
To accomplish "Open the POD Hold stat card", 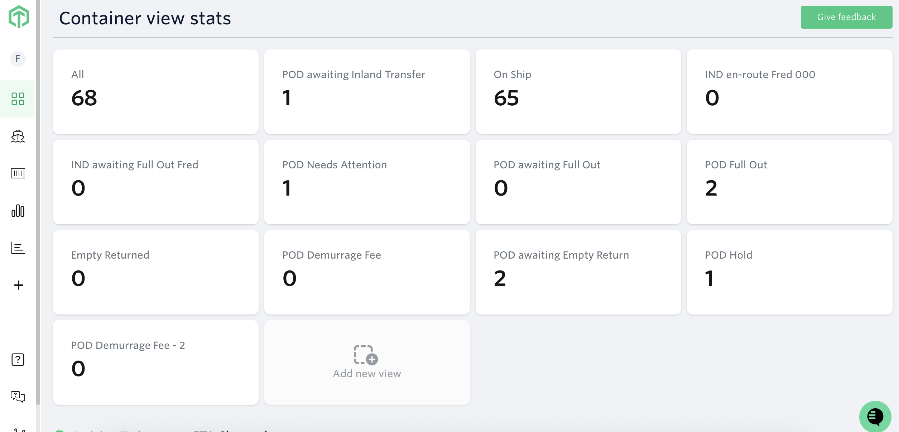I will (x=789, y=272).
